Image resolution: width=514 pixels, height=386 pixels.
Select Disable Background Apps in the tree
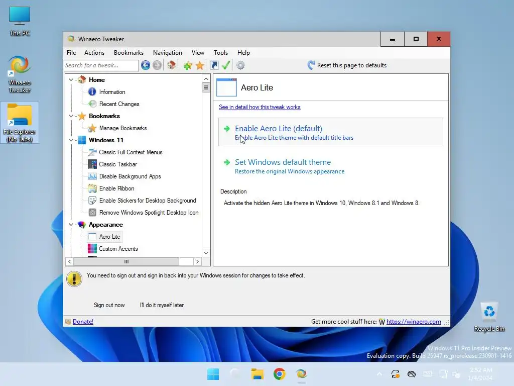coord(130,176)
